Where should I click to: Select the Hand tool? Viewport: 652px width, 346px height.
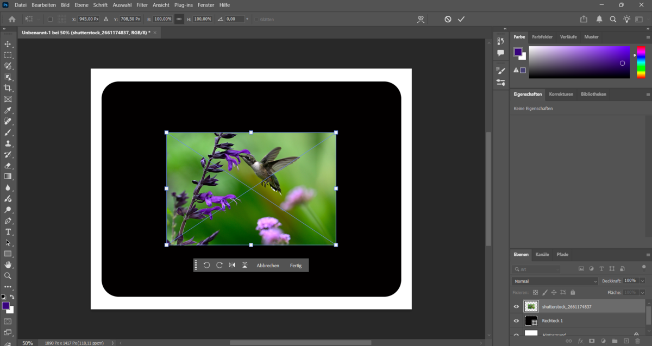click(8, 265)
